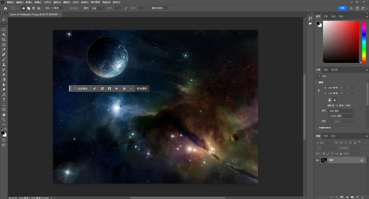This screenshot has width=369, height=199.
Task: Open the brush icon in the contextual taskbar
Action: [x=95, y=88]
